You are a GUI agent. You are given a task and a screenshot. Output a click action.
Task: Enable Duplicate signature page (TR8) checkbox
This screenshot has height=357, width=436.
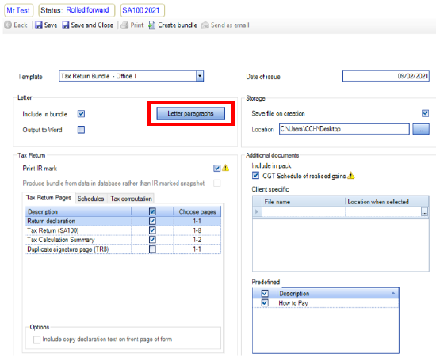(x=152, y=249)
